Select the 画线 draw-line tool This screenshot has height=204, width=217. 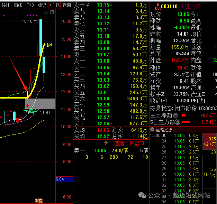coord(18,5)
